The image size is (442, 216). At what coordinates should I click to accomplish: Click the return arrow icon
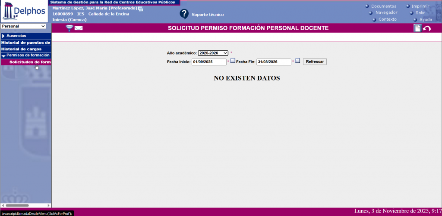point(427,28)
